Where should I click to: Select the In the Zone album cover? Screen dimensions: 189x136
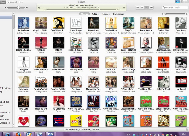click(24, 23)
